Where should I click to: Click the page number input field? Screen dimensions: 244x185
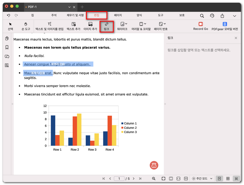119,179
